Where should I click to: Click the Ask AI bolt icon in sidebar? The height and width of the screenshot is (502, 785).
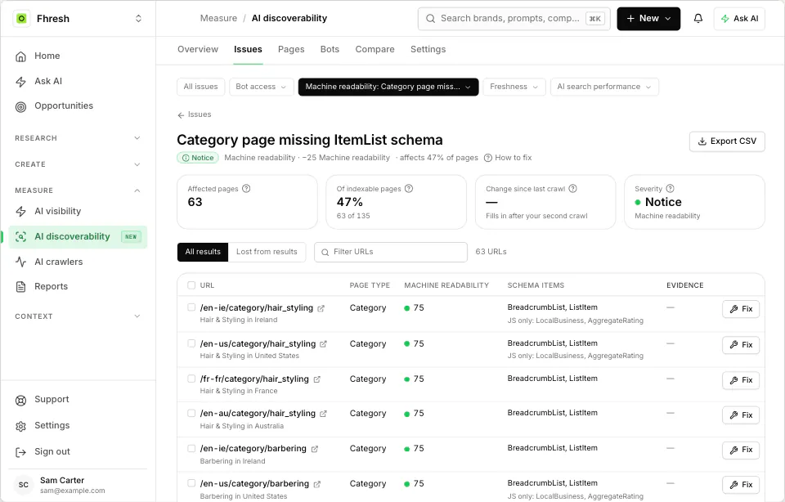tap(20, 82)
